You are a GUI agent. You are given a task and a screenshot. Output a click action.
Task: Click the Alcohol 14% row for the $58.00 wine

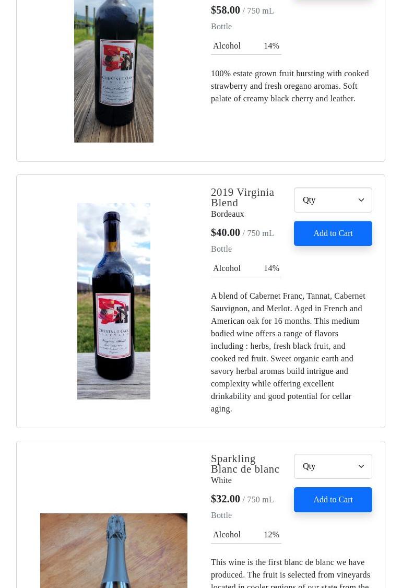(246, 46)
